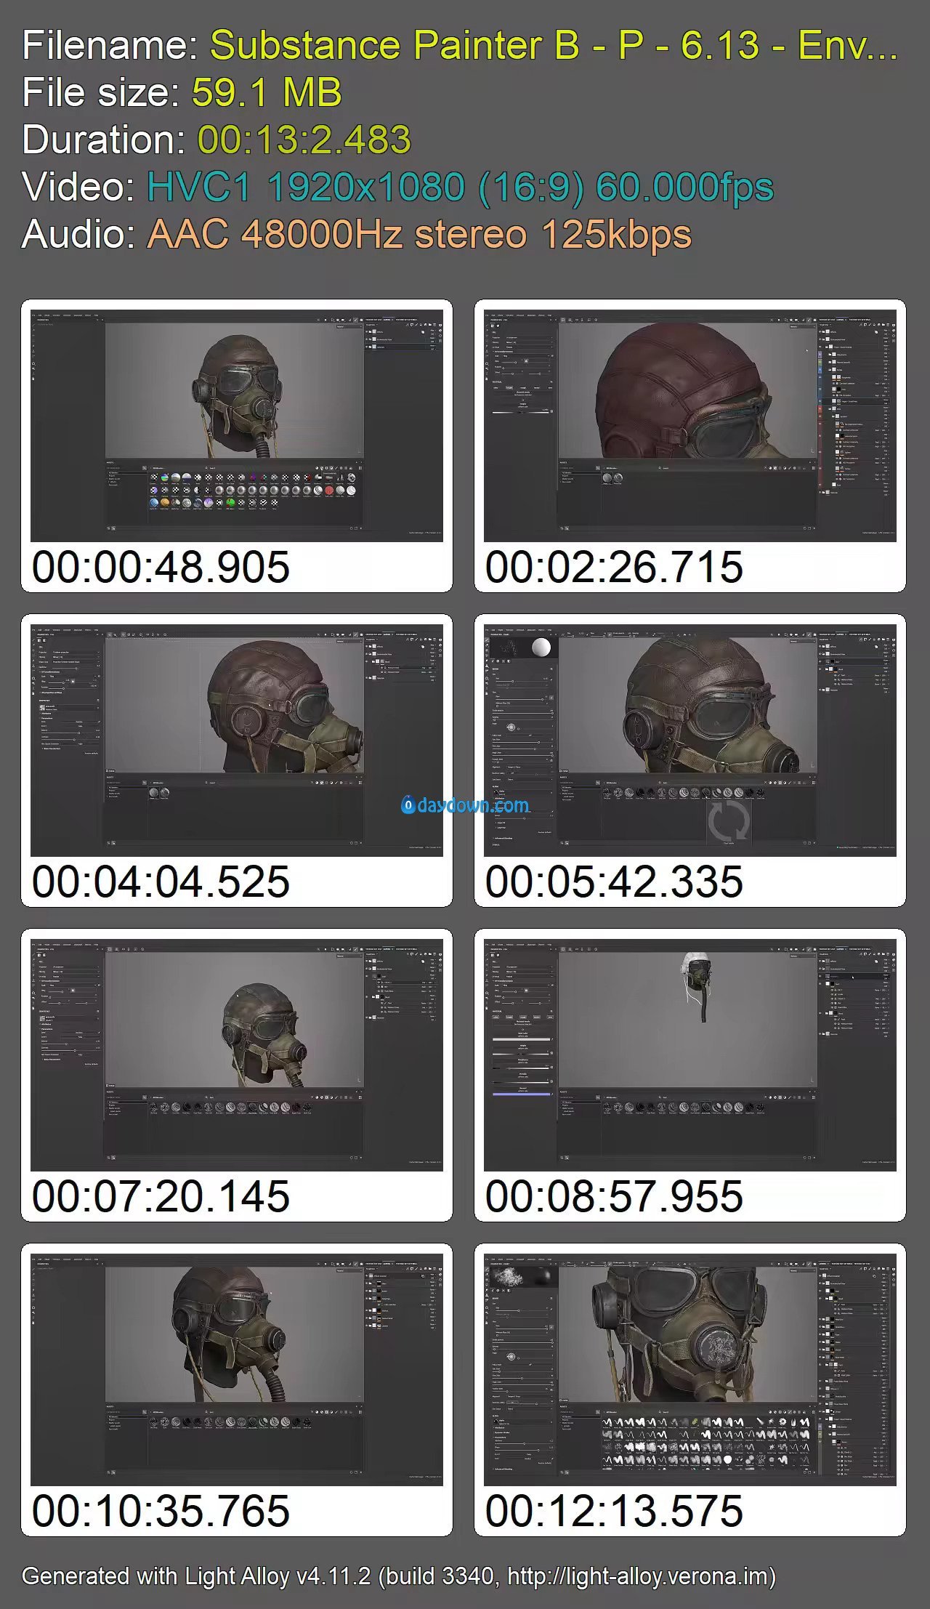930x1609 pixels.
Task: Open the video frame at 00:05:42.335
Action: click(690, 740)
